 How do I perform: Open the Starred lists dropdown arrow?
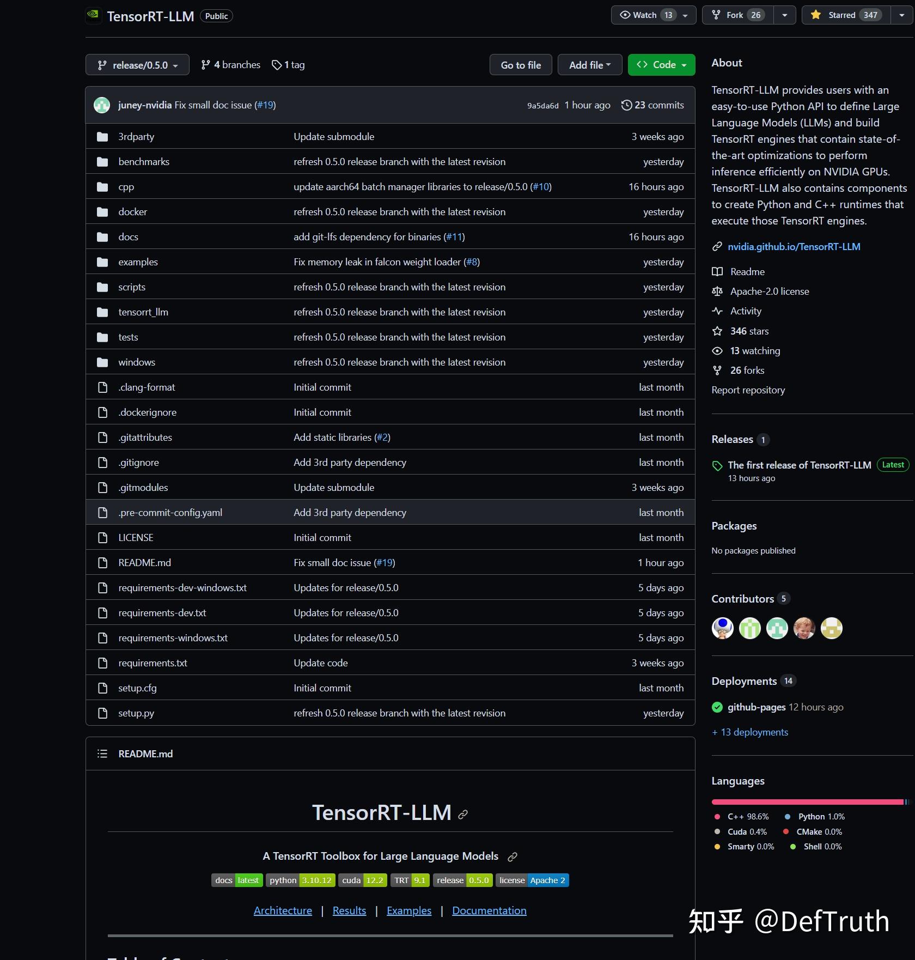pos(902,15)
